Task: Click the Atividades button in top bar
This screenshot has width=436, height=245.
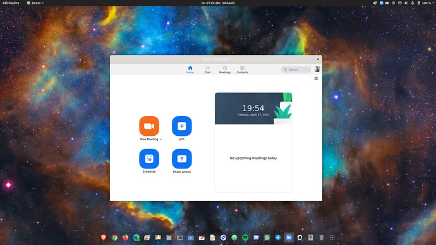Action: (11, 3)
